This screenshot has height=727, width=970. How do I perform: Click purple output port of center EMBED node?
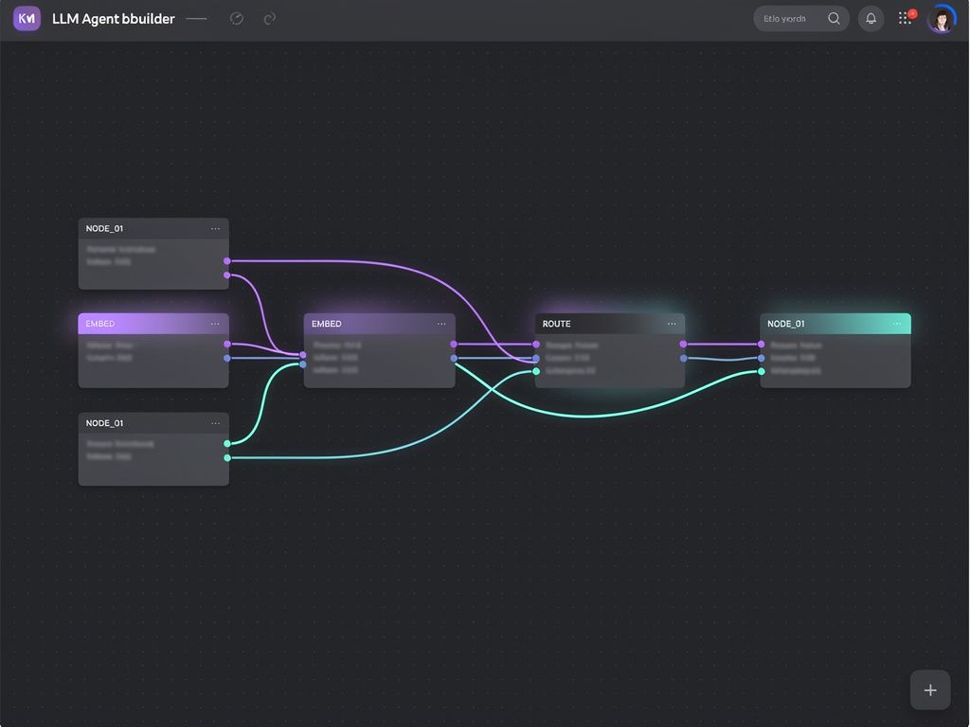(454, 345)
